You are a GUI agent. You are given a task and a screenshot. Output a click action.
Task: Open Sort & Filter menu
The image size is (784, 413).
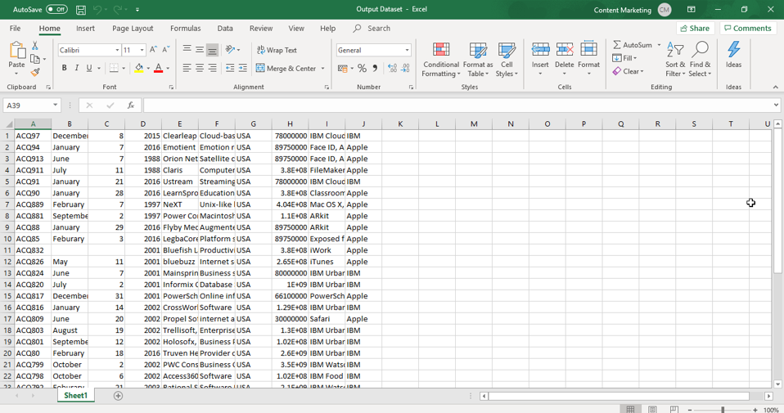coord(675,60)
